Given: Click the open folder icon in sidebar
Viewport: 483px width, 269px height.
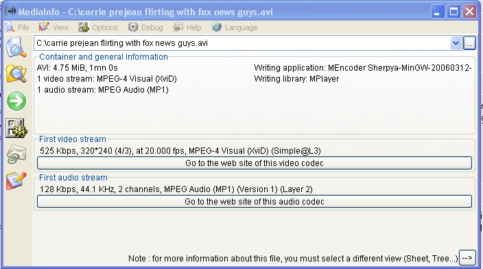Looking at the screenshot, I should (16, 73).
